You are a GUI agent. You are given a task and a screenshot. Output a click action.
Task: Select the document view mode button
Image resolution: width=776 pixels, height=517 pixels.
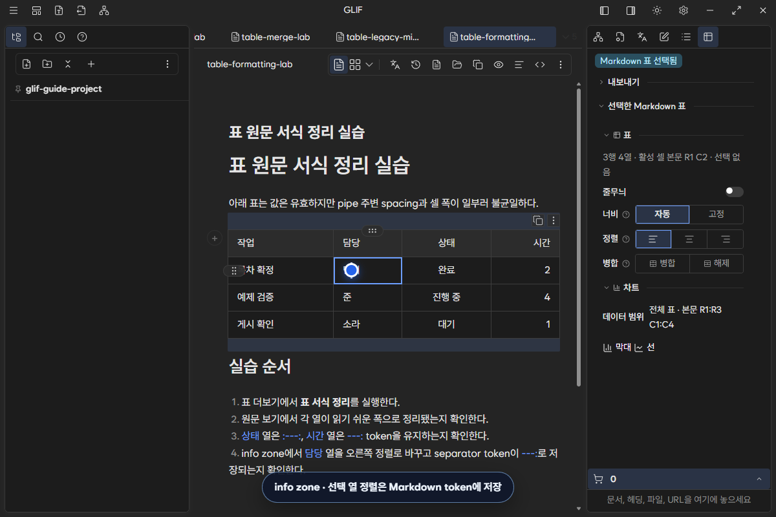[339, 65]
